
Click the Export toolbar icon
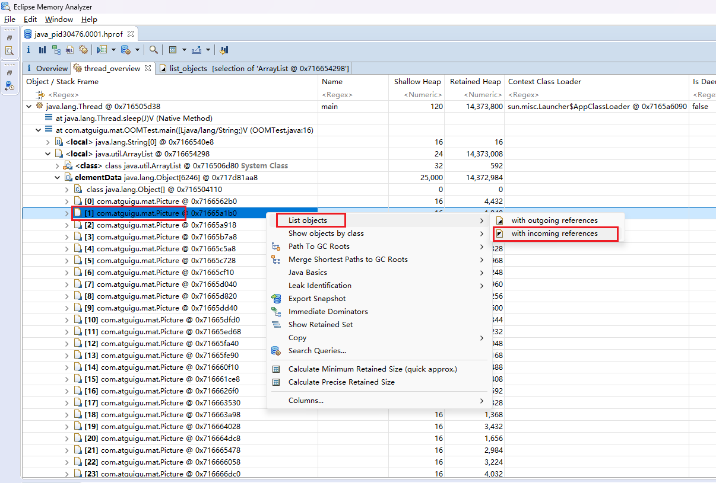coord(197,50)
